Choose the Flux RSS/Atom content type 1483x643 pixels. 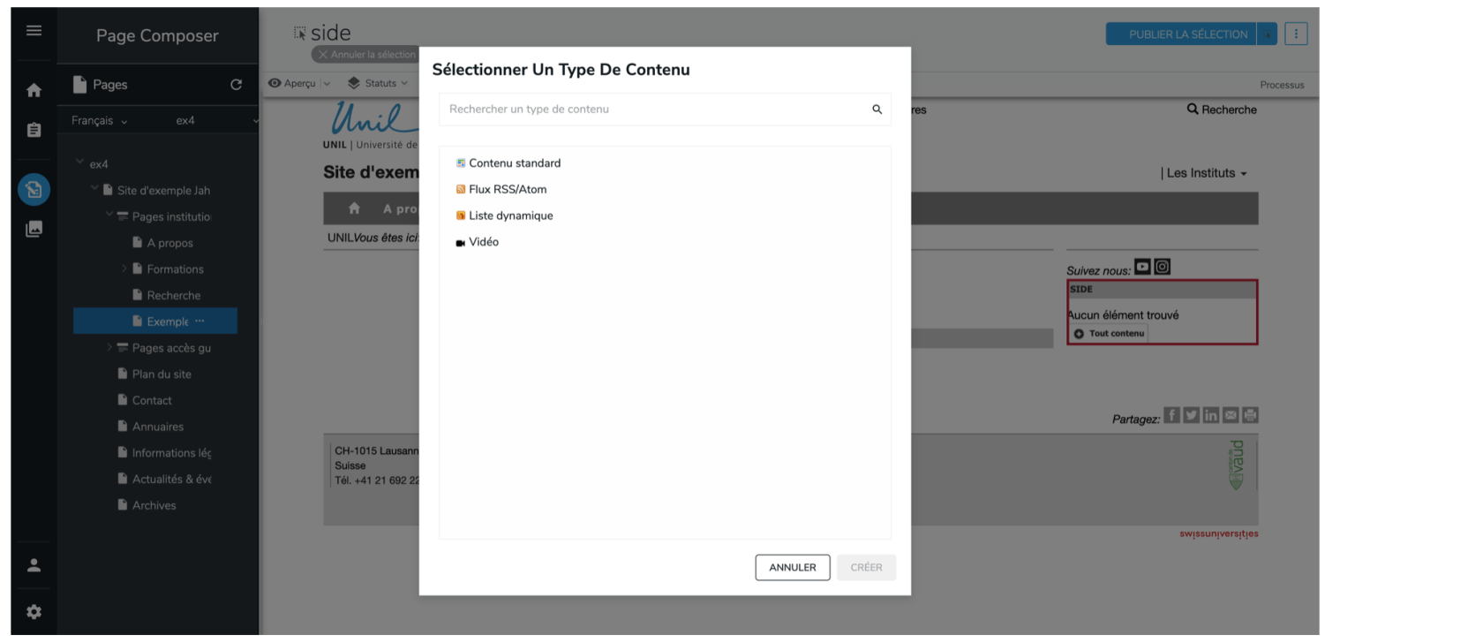click(507, 189)
